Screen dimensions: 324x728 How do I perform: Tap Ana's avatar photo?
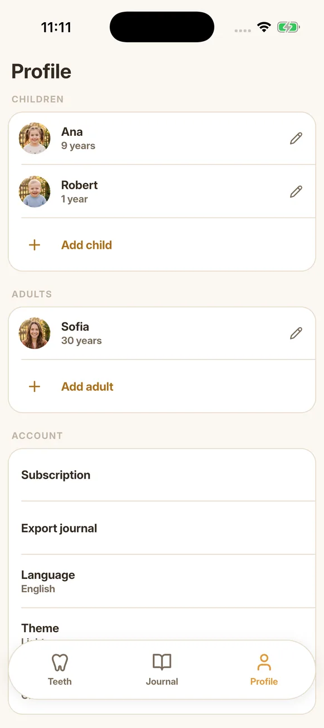tap(35, 138)
